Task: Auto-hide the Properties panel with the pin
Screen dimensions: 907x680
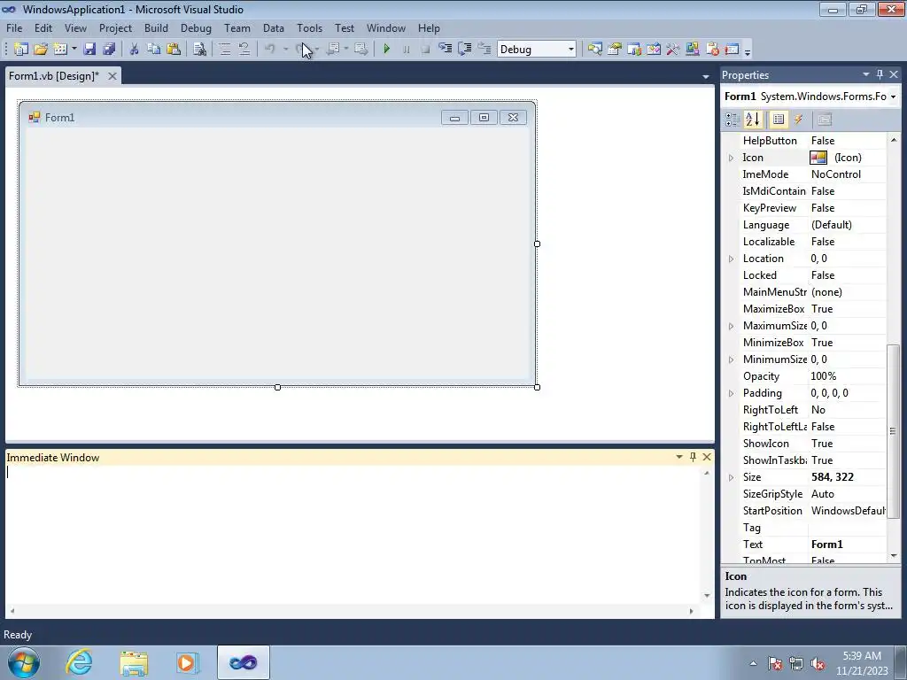Action: [880, 74]
